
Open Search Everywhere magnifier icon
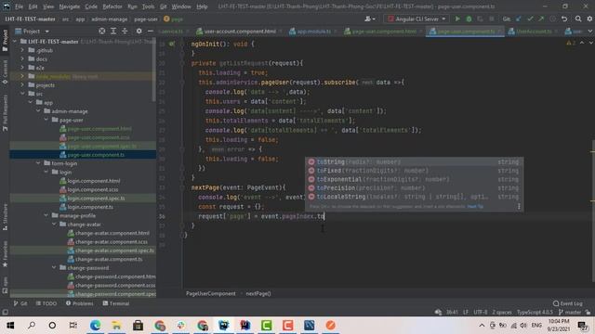click(578, 19)
